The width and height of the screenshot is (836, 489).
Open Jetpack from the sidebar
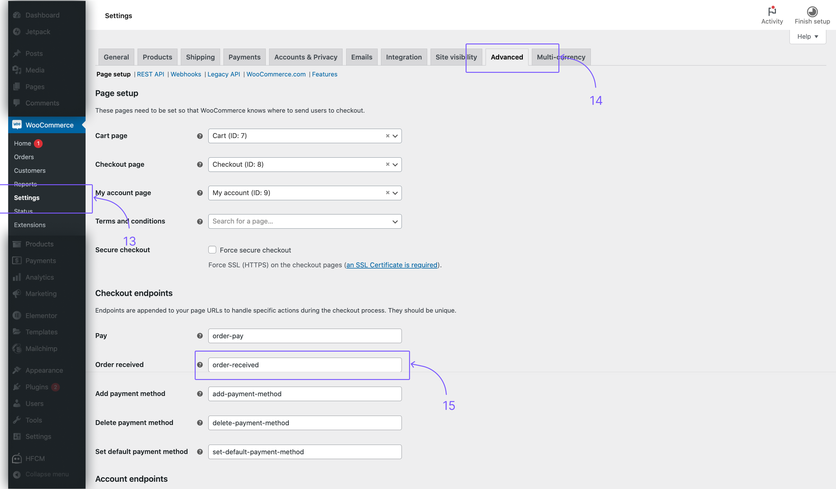[x=38, y=32]
